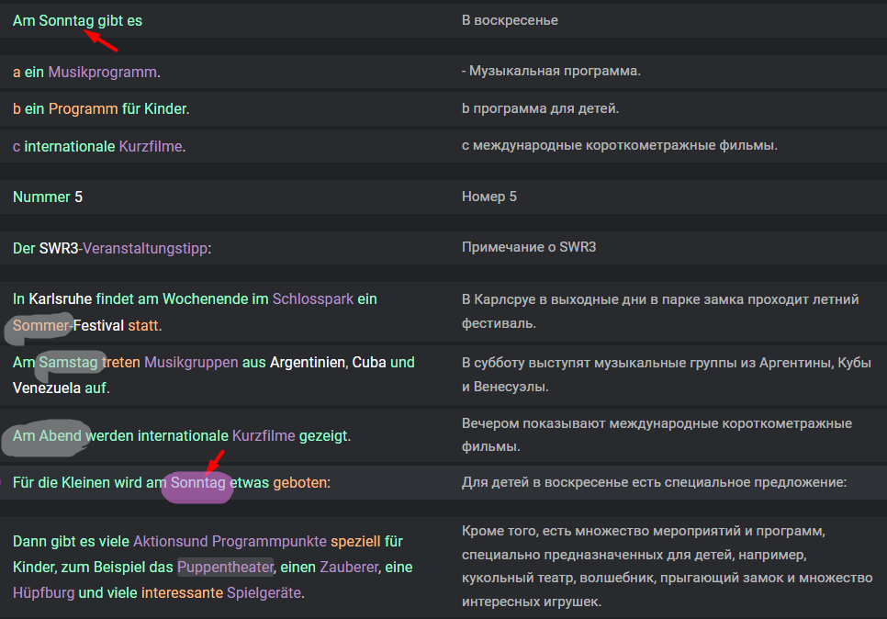Click the word 'Sommer' before '-Festival'
This screenshot has height=619, width=887.
point(40,326)
